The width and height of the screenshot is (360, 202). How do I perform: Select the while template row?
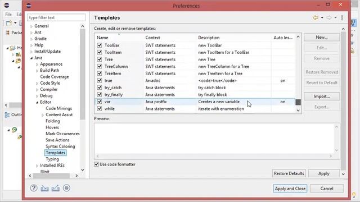(x=195, y=109)
